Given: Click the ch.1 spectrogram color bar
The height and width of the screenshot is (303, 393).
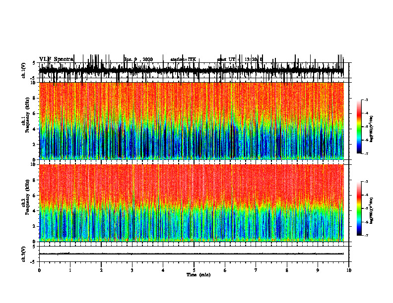Looking at the screenshot, I should pyautogui.click(x=359, y=127).
